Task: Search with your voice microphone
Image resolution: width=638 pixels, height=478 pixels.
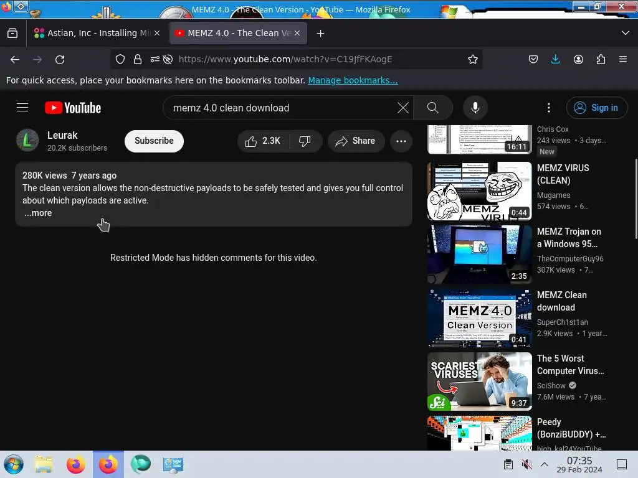Action: tap(475, 108)
